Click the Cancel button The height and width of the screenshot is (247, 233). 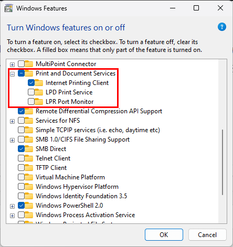[207, 234]
